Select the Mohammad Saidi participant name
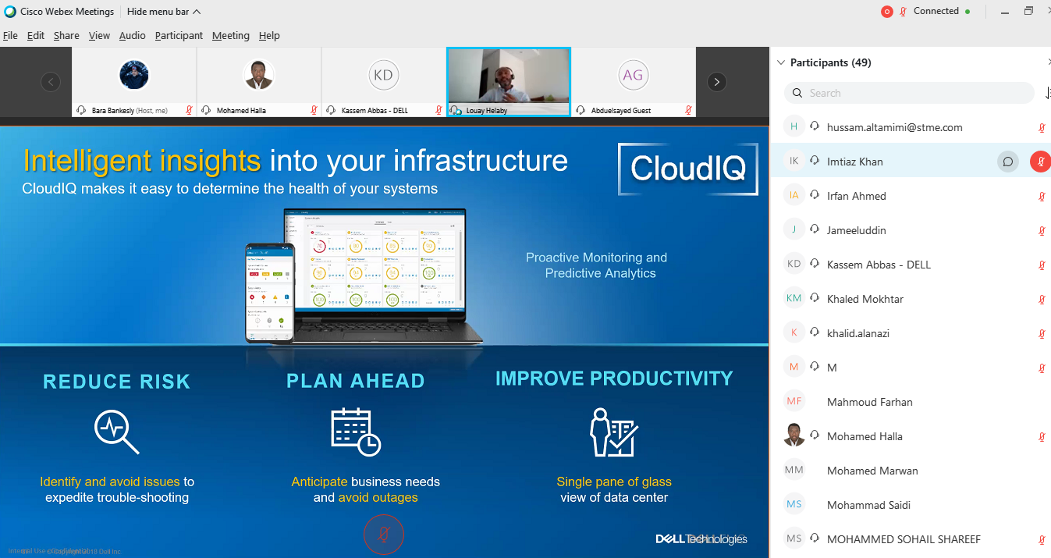The image size is (1051, 558). point(868,505)
